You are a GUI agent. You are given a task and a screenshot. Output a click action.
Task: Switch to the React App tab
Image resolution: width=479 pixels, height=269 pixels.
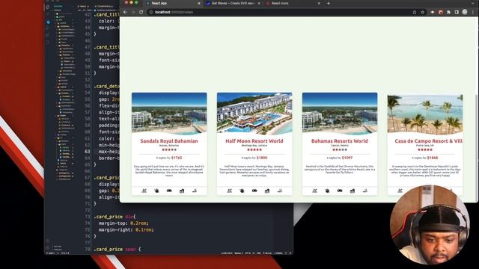173,3
